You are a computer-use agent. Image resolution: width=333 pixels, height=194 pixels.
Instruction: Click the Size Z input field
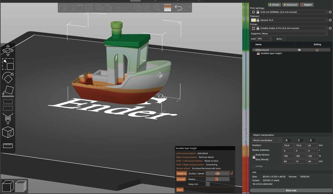(312, 161)
